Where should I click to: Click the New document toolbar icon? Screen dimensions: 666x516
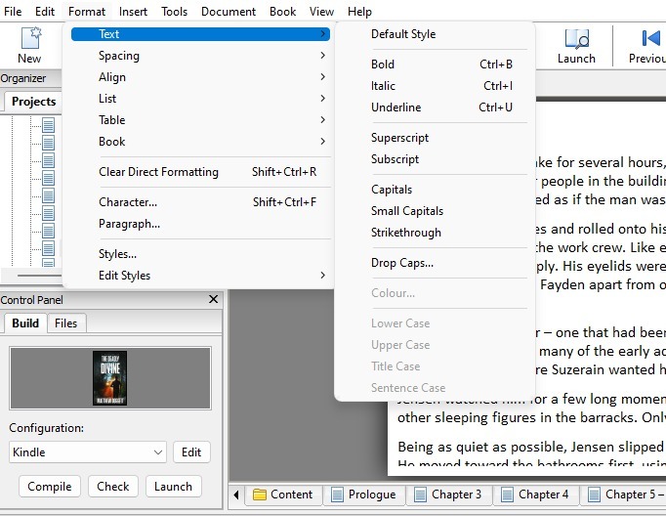coord(29,45)
